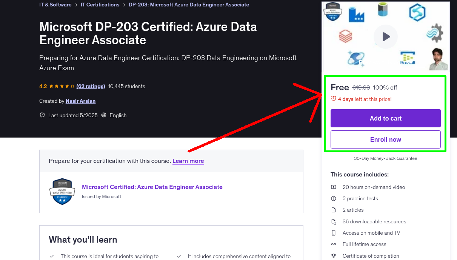Click the practice tests question icon
The width and height of the screenshot is (457, 260).
334,198
